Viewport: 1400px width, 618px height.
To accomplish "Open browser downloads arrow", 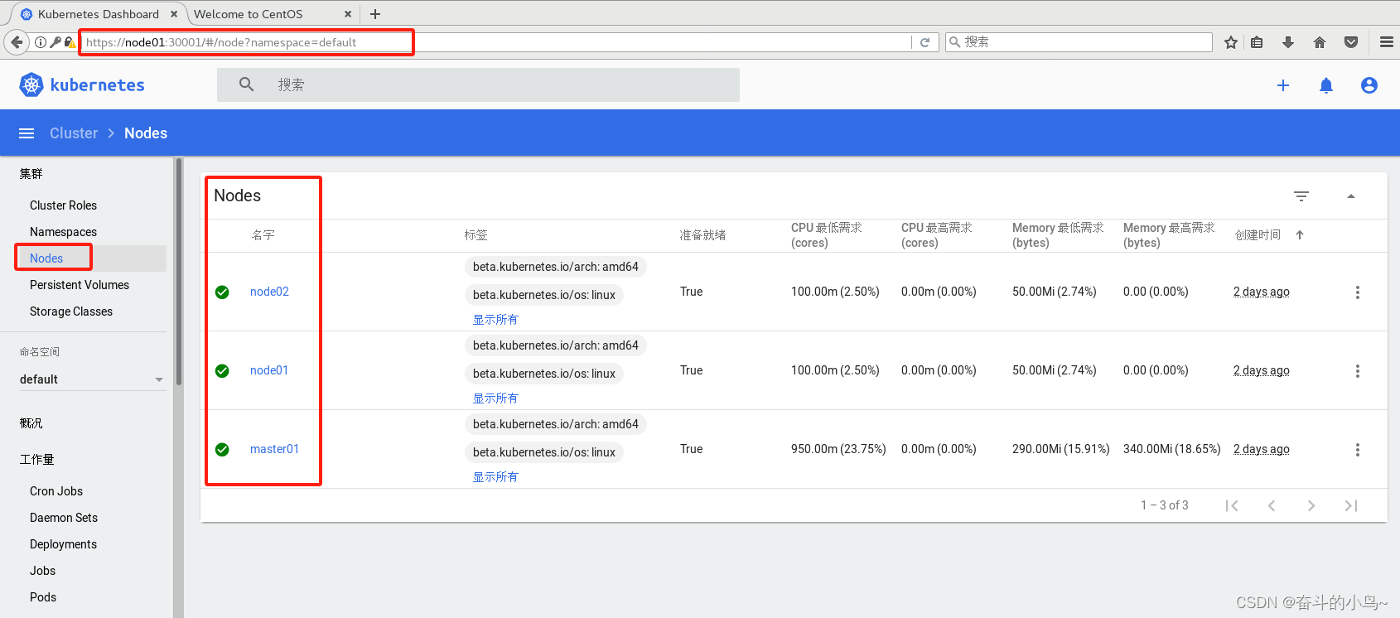I will coord(1288,42).
